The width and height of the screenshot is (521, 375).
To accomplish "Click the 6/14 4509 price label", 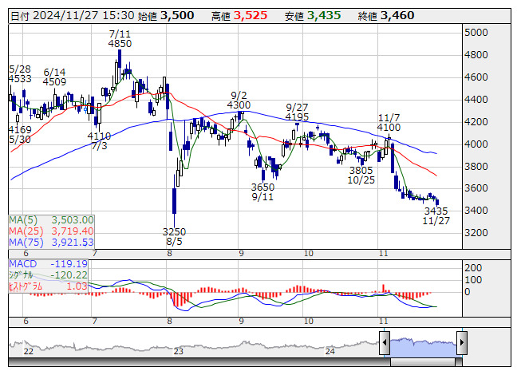I will click(54, 77).
